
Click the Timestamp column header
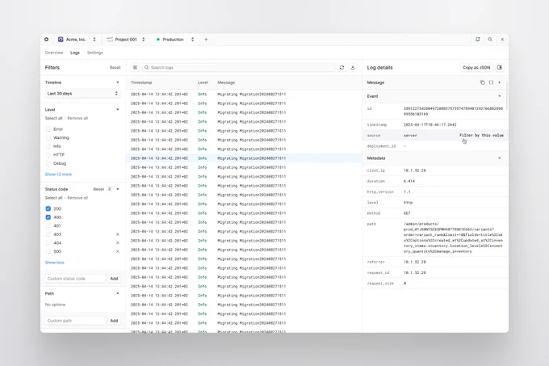pos(141,82)
